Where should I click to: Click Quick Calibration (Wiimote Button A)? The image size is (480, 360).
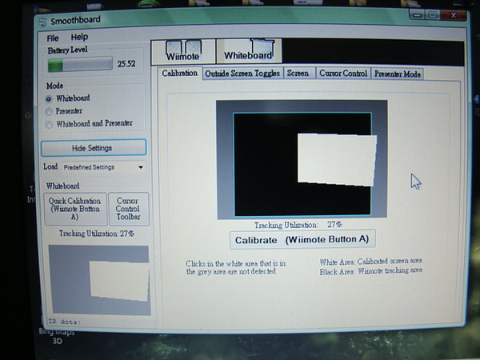[75, 209]
